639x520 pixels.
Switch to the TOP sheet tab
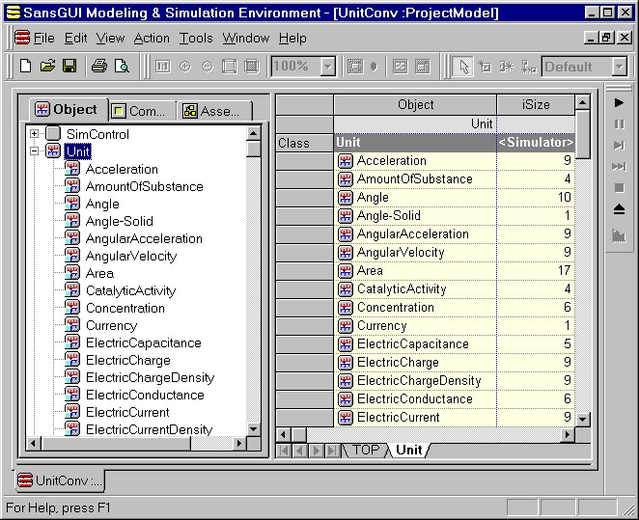[366, 451]
